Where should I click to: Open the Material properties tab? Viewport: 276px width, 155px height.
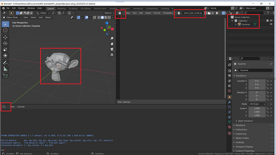click(229, 127)
